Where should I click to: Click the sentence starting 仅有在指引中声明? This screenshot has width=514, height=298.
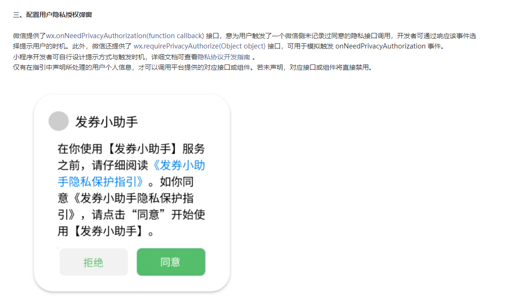point(193,67)
